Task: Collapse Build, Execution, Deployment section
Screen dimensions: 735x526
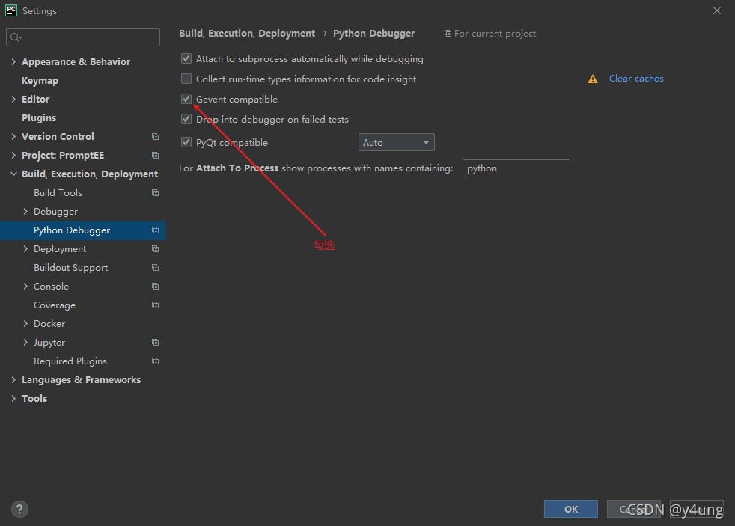Action: (x=13, y=174)
